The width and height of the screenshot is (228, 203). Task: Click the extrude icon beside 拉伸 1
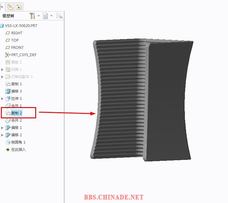tap(8, 99)
